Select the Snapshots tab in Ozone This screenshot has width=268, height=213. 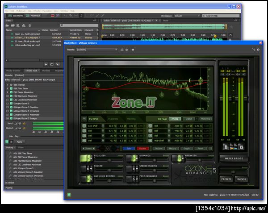113,119
